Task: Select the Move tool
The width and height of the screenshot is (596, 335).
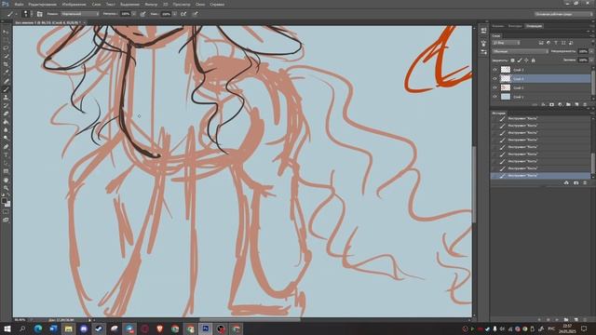Action: [6, 32]
